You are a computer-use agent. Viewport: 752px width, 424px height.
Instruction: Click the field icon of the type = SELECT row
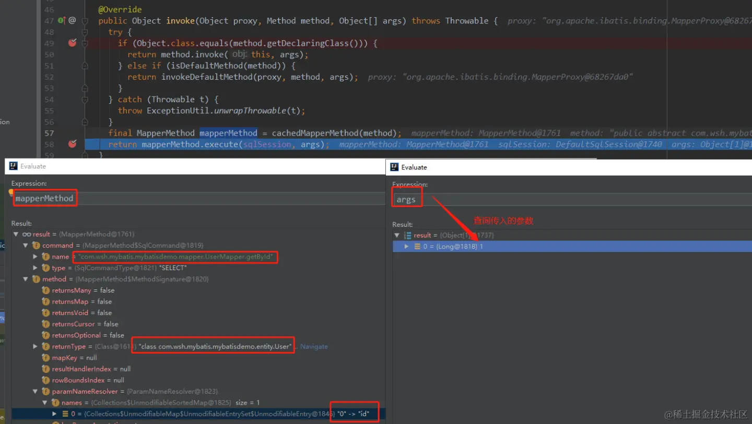[45, 268]
